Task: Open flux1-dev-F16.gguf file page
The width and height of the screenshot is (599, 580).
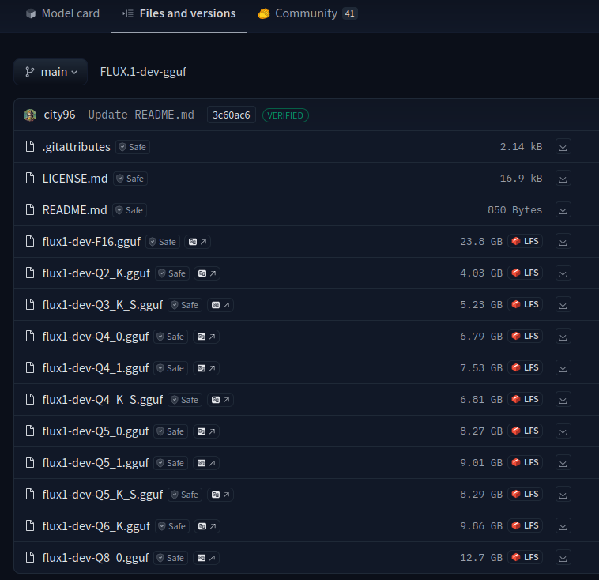Action: [92, 242]
